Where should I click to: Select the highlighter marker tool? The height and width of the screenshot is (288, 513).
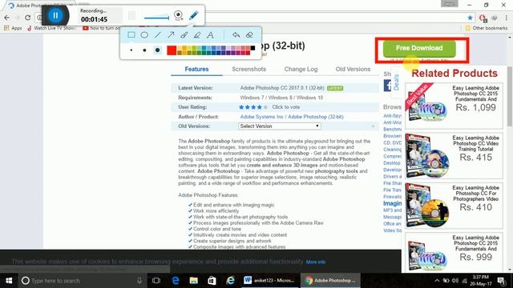(x=197, y=34)
